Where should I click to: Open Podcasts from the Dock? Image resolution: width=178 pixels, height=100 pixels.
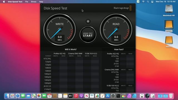(x=81, y=96)
